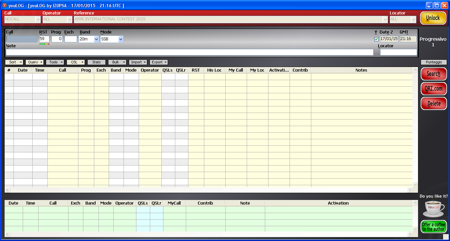
Task: Open the Band dropdown set to 20m
Action: (96, 39)
